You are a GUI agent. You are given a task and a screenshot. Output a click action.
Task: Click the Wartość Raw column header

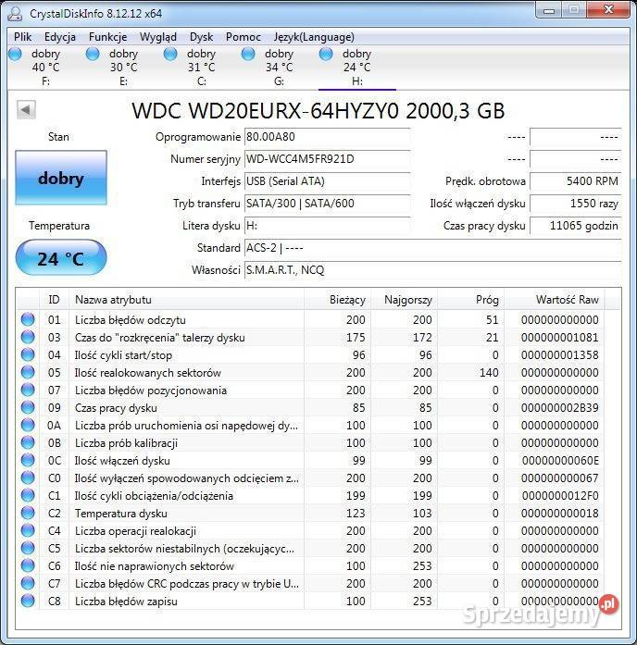pos(555,300)
